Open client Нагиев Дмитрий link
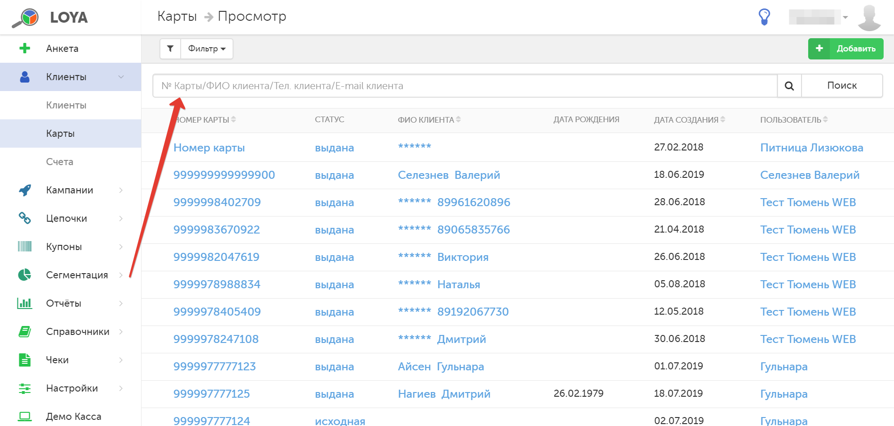This screenshot has height=426, width=894. click(x=444, y=394)
